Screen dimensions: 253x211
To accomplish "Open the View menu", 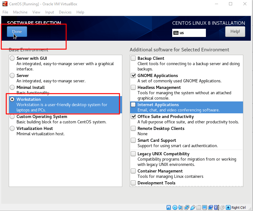I will point(36,12).
